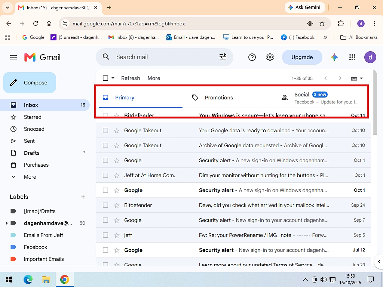Select the 'Your Google data is ready' email
The width and height of the screenshot is (383, 287).
105,130
